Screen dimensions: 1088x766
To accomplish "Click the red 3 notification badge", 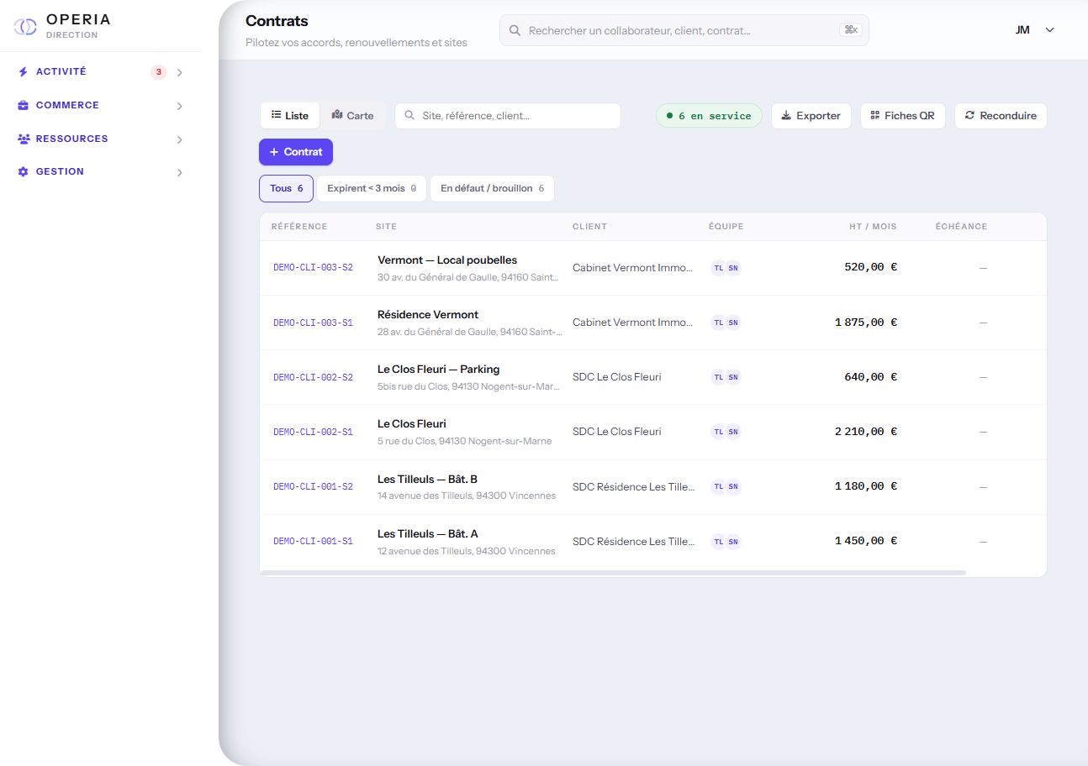I will click(x=158, y=72).
